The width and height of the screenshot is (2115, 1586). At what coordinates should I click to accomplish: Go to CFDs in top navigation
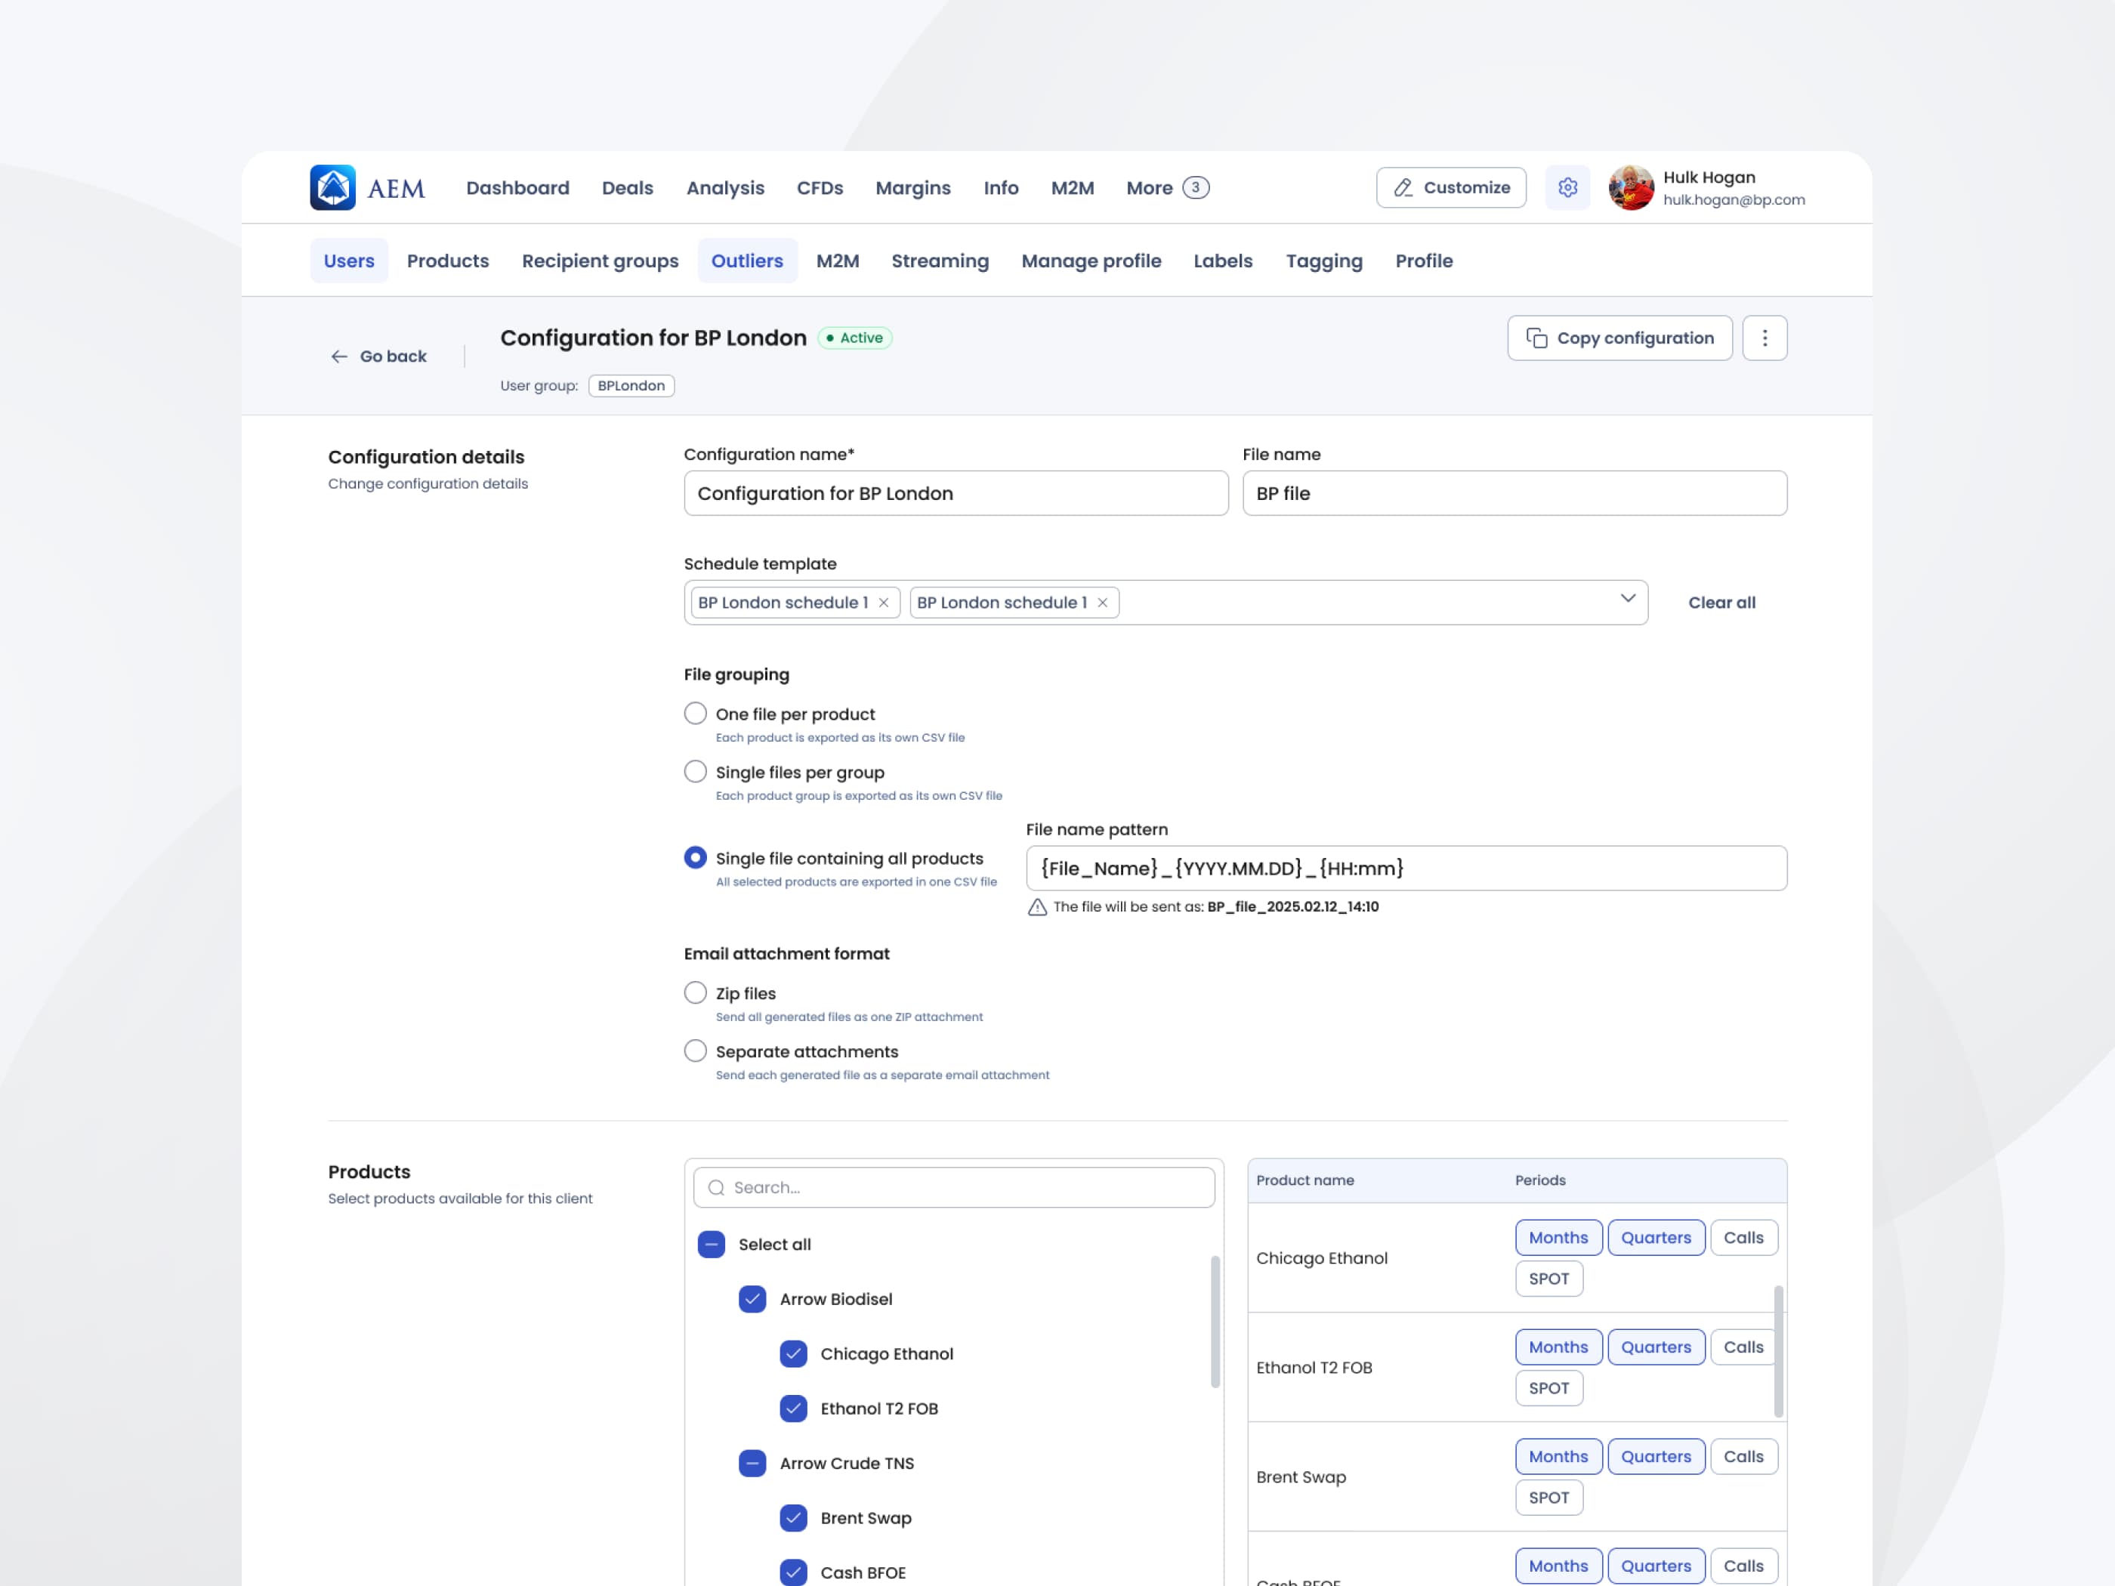tap(820, 187)
